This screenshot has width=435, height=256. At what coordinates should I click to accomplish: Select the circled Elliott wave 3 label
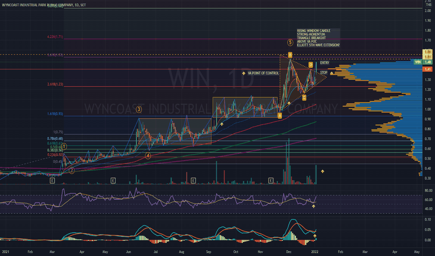click(x=139, y=109)
